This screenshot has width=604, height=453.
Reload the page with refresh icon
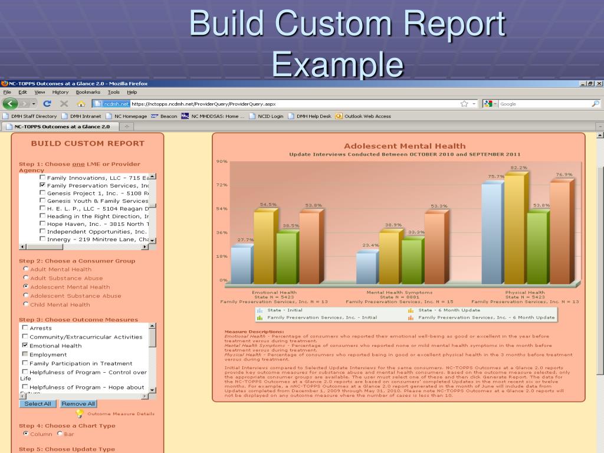coord(47,104)
